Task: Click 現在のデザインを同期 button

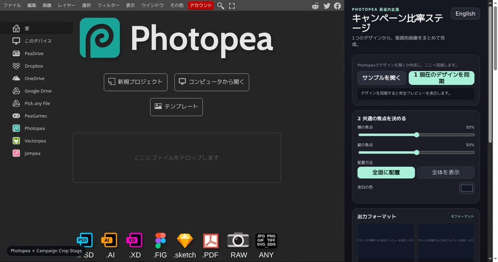Action: 442,78
